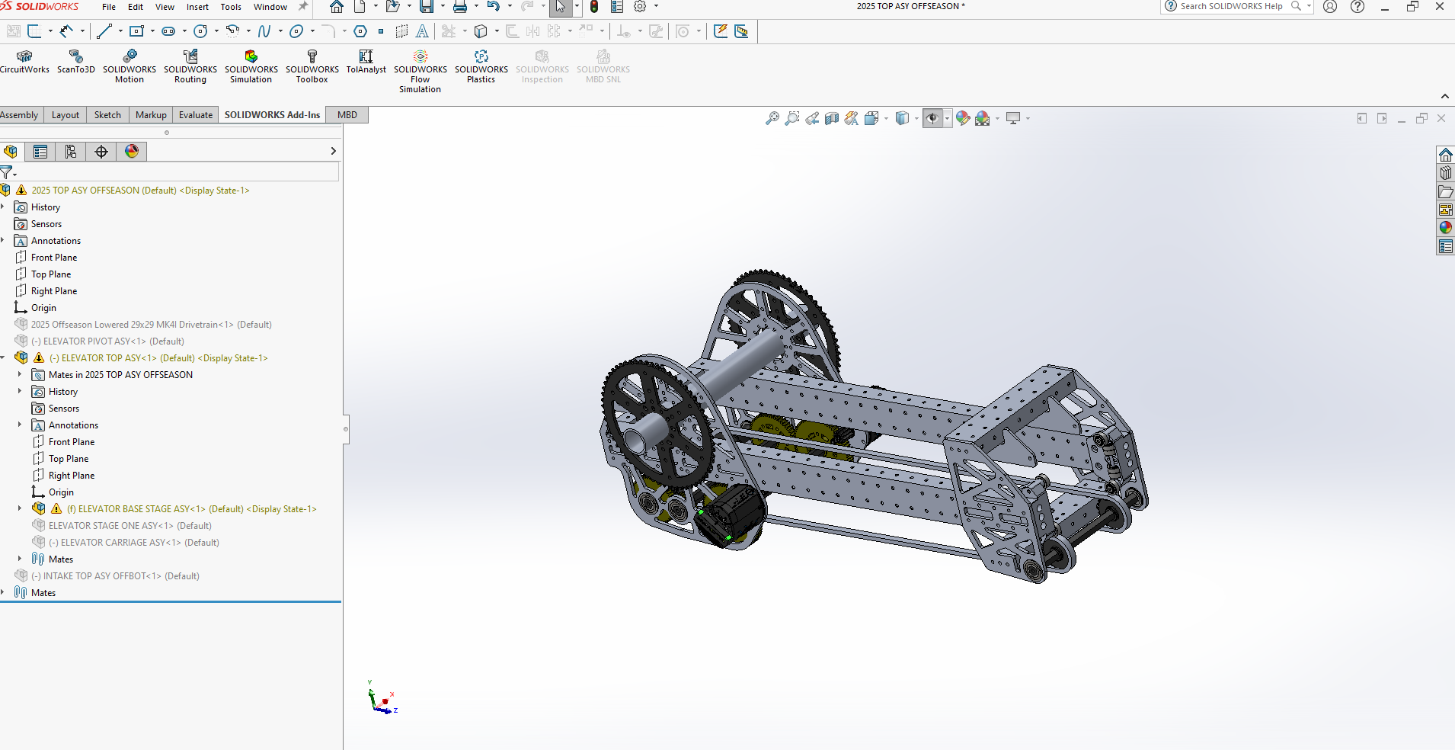Click the Zoom to Fit icon
Image resolution: width=1455 pixels, height=750 pixels.
(772, 118)
